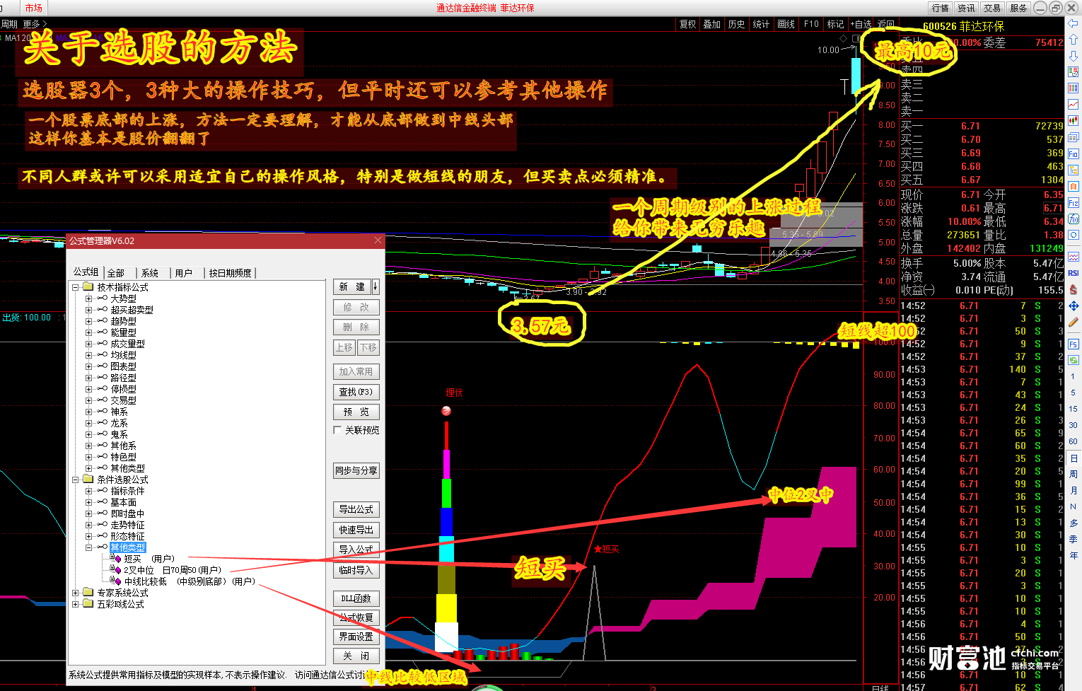Switch to the 按日期频度 tab
This screenshot has height=691, width=1082.
[230, 273]
